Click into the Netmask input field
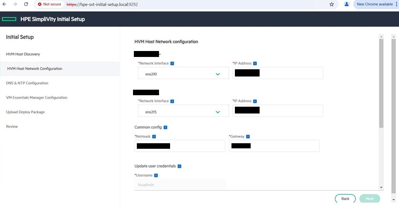Screen dimensions: 399x207 tap(180, 146)
